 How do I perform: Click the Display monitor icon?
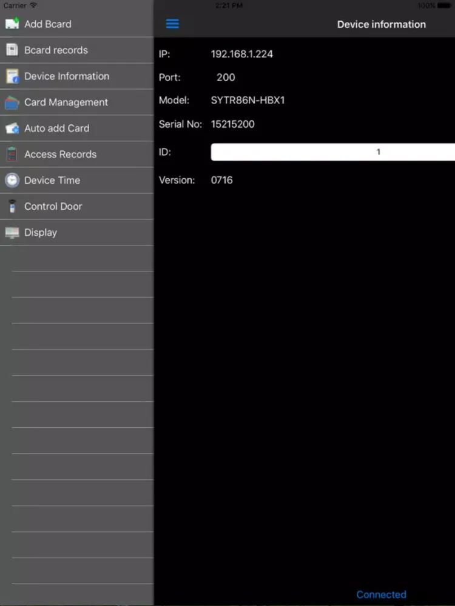12,233
